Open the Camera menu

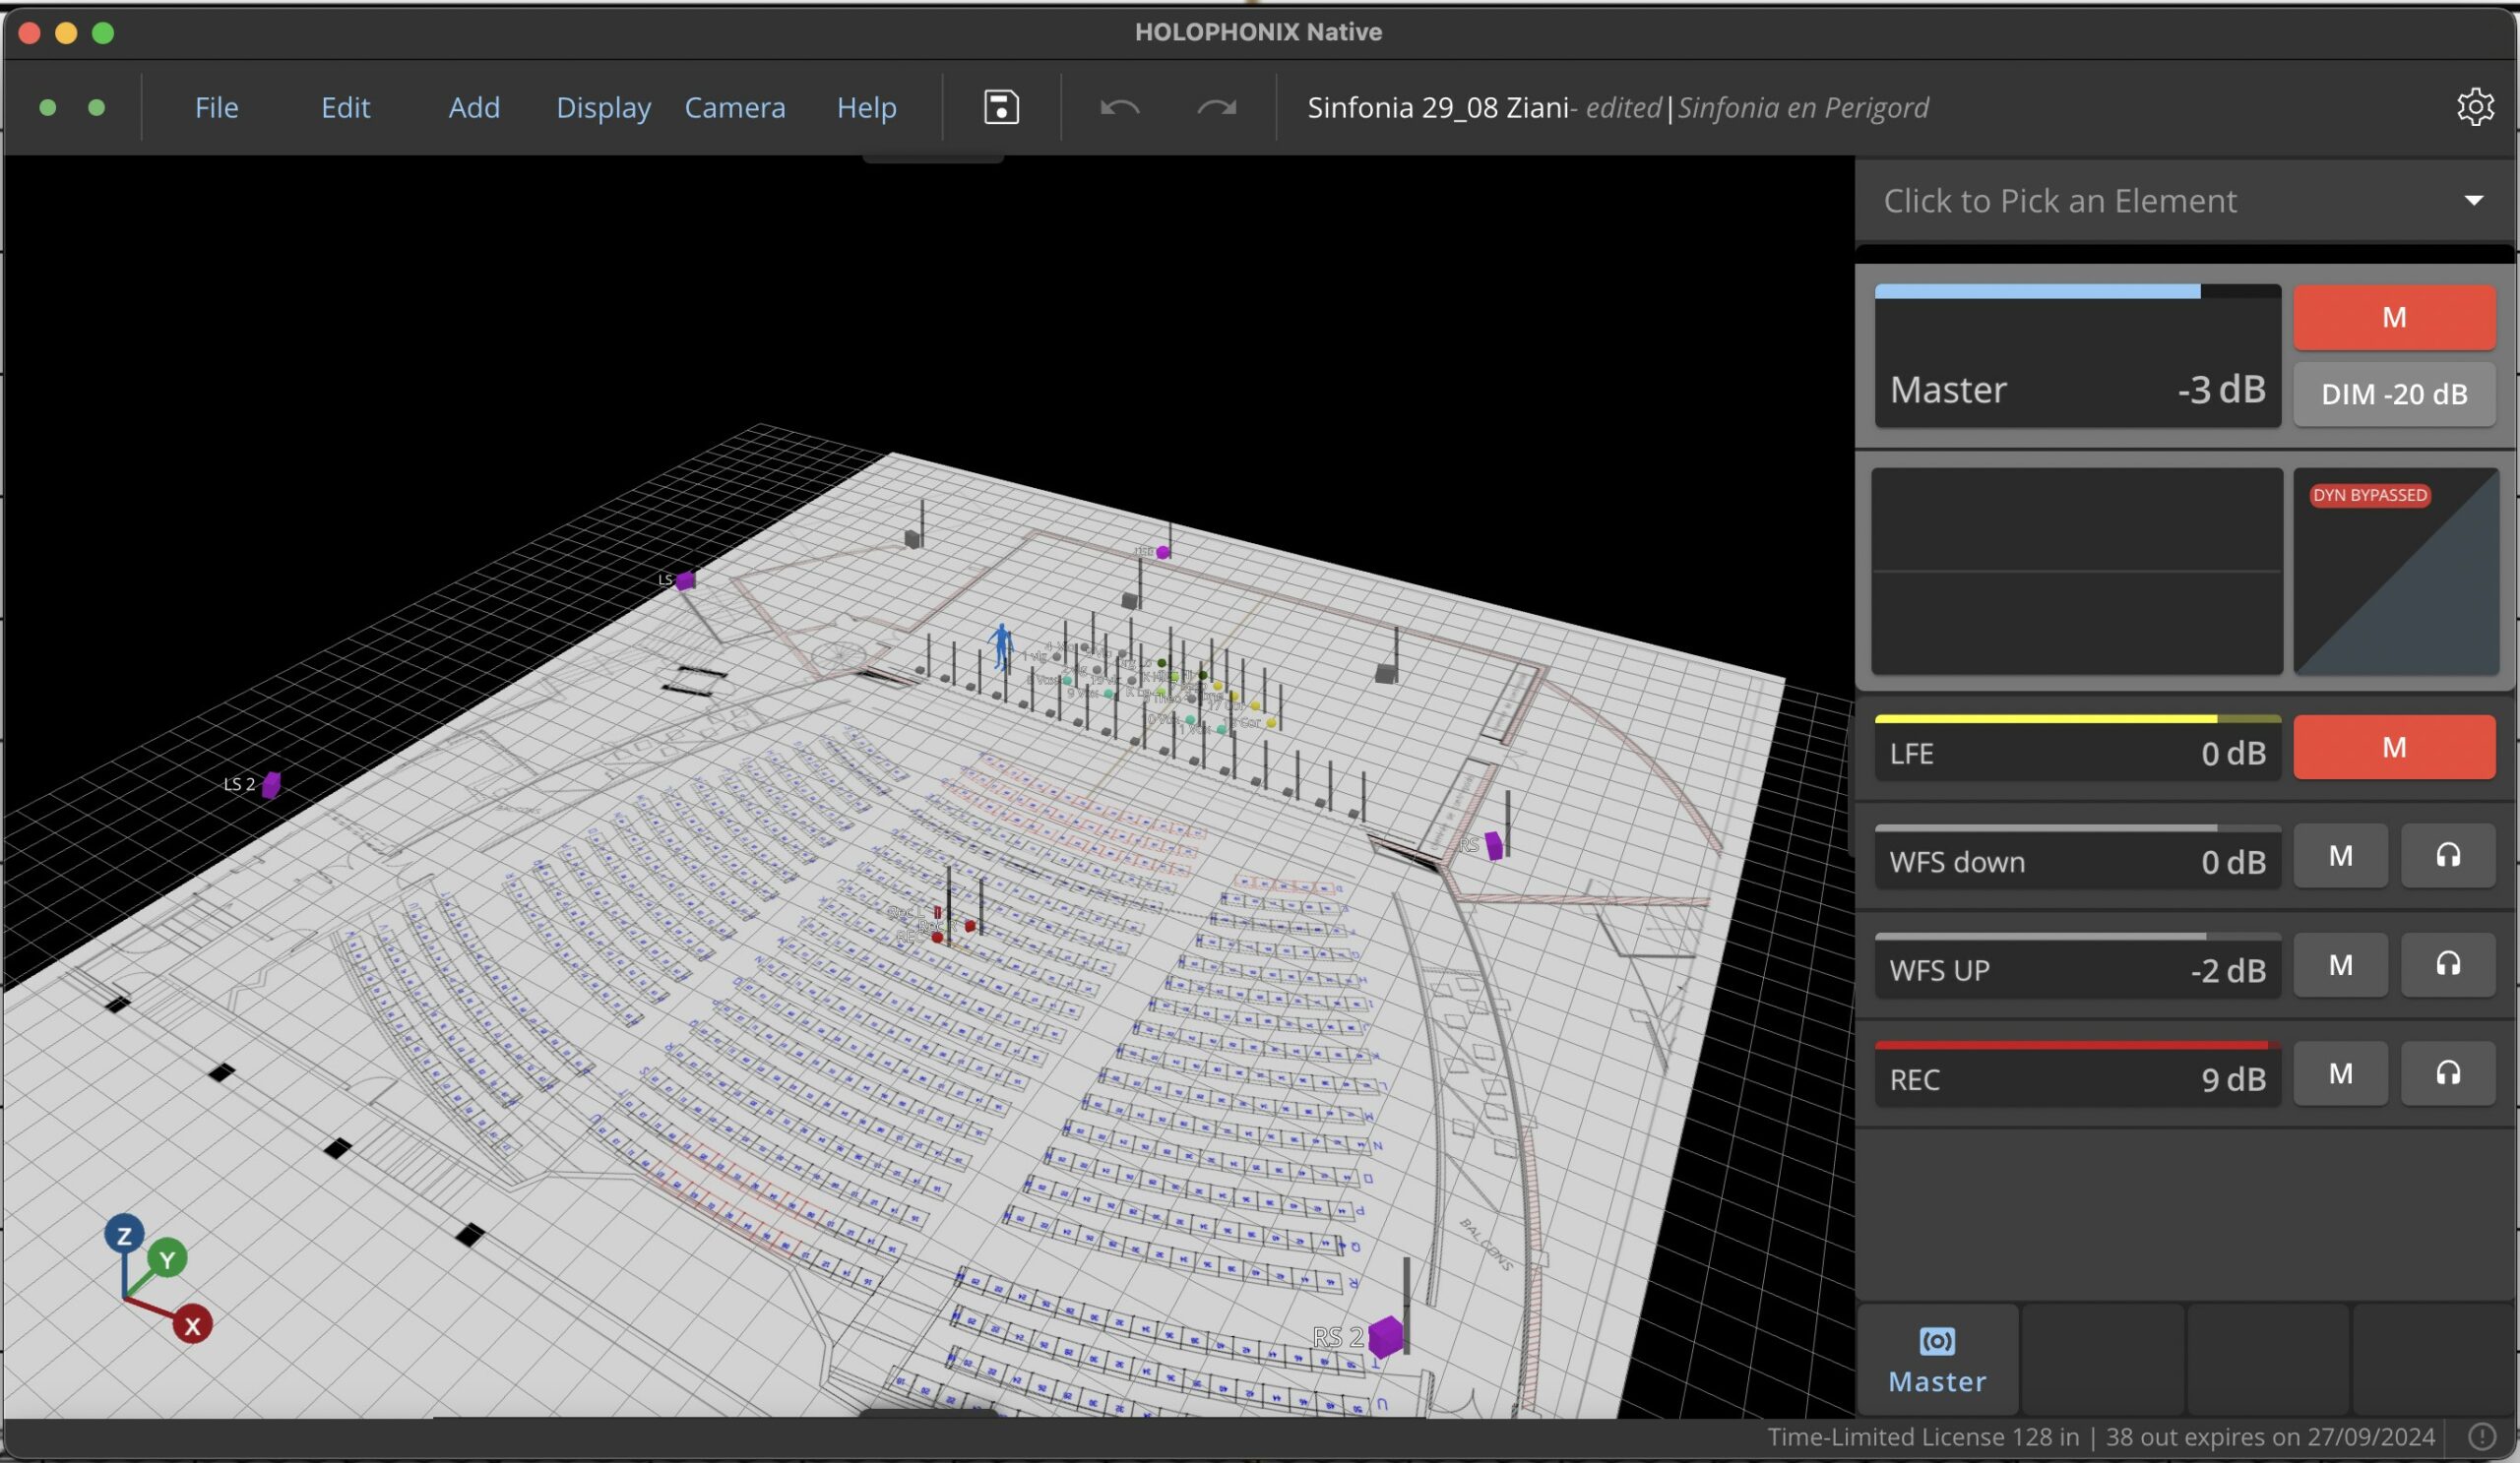pos(734,107)
